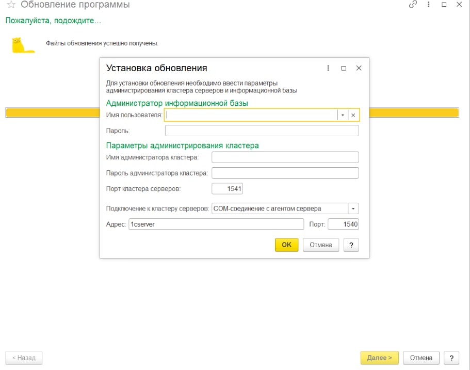Add Обновление программы window to favorites star
Screen dimensions: 470x370
[x=11, y=5]
